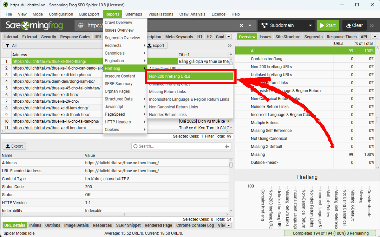380x237 pixels.
Task: Click the funnel filter All icon
Action: [6, 46]
